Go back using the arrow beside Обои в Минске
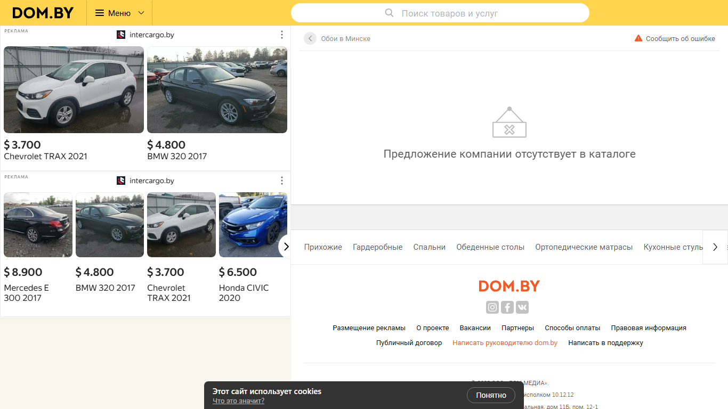Screen dimensions: 728x409 tap(310, 38)
